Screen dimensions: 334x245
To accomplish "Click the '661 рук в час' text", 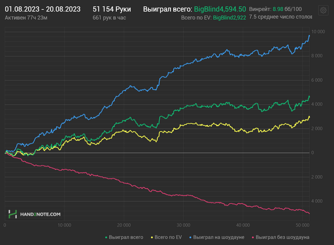I will (109, 18).
